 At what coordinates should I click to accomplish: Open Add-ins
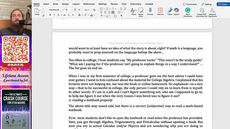pos(160,12)
